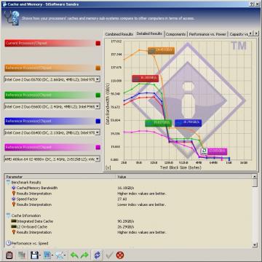Click 'Lower index values are better.' text
The height and width of the screenshot is (262, 262).
click(x=141, y=205)
